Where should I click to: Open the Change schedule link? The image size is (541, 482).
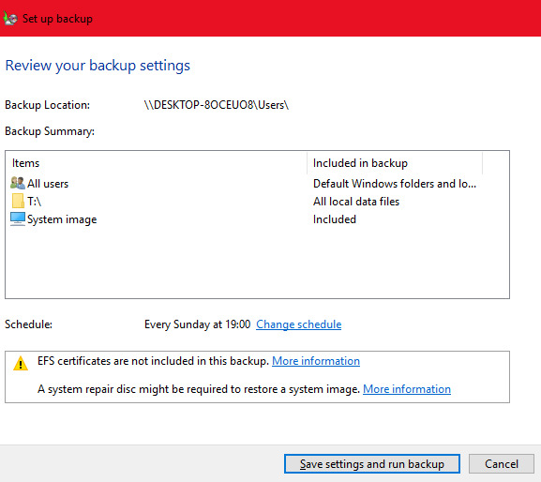[x=299, y=324]
